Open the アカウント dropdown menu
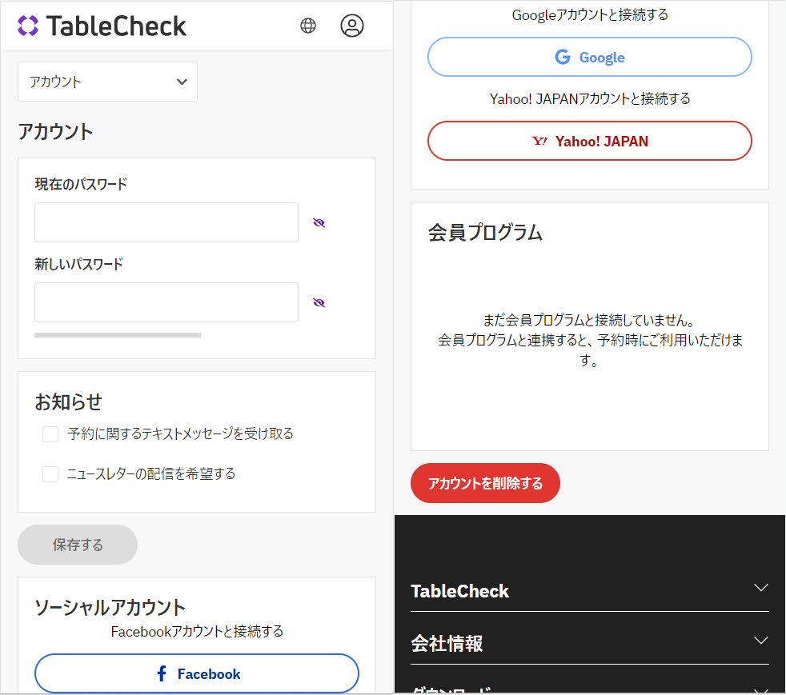Image resolution: width=786 pixels, height=695 pixels. [107, 82]
